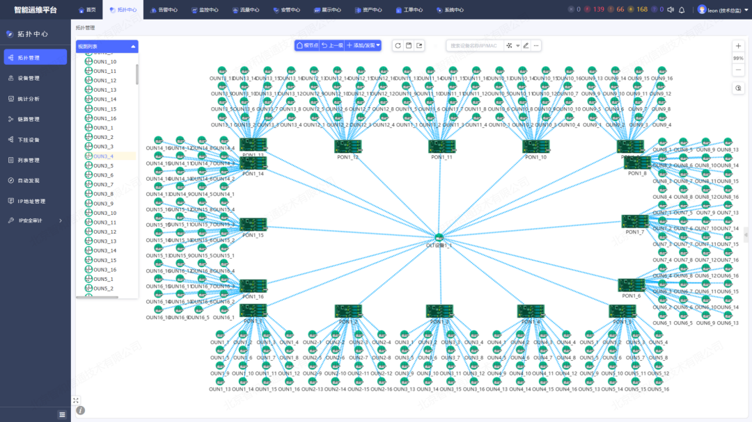Click the 上一级 button
The image size is (752, 422).
click(332, 45)
